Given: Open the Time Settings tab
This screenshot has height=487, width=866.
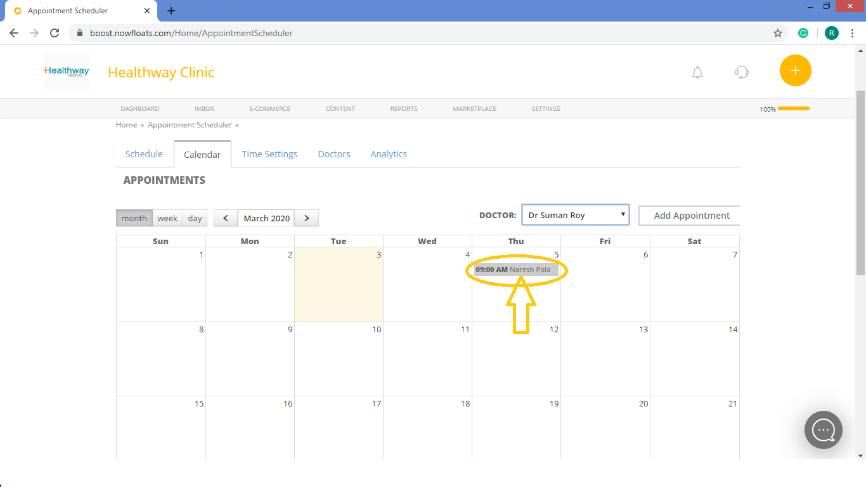Looking at the screenshot, I should coord(269,154).
